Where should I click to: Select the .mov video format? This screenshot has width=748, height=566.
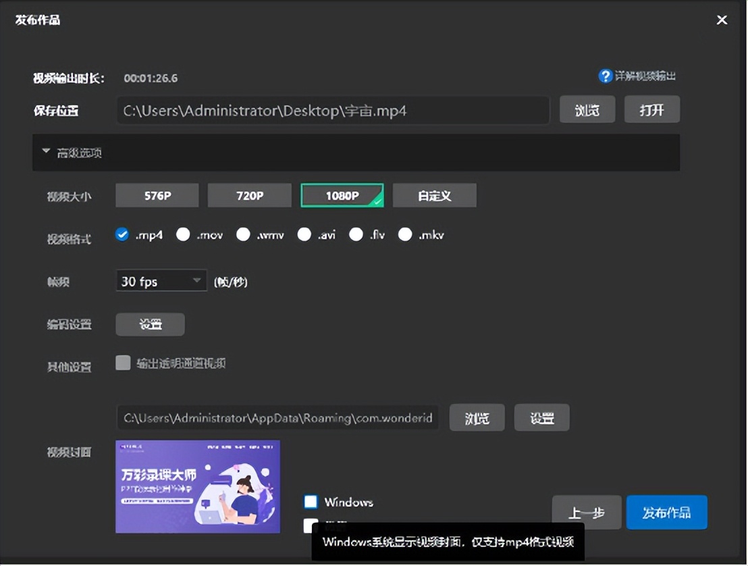[x=183, y=234]
